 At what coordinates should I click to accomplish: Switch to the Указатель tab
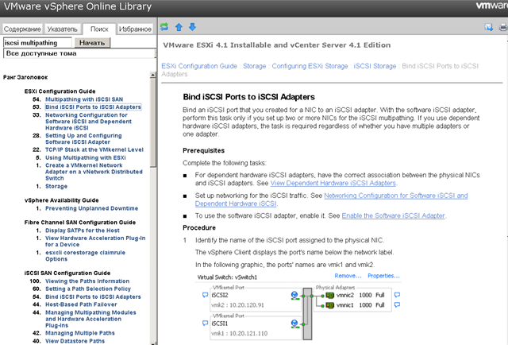(x=62, y=29)
